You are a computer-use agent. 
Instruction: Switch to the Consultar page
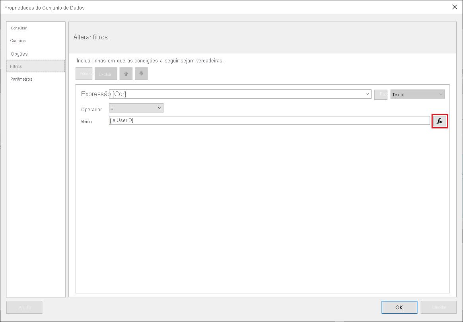tap(19, 28)
